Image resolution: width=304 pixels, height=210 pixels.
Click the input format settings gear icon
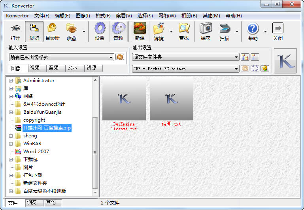tap(120, 57)
